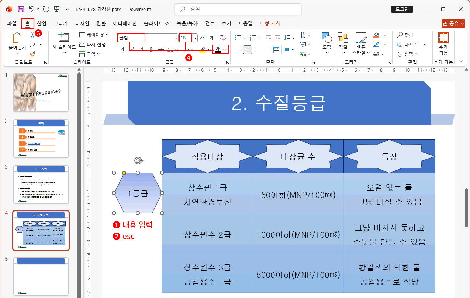470x298 pixels.
Task: Switch to the 애니메이션 ribbon tab
Action: pyautogui.click(x=125, y=23)
